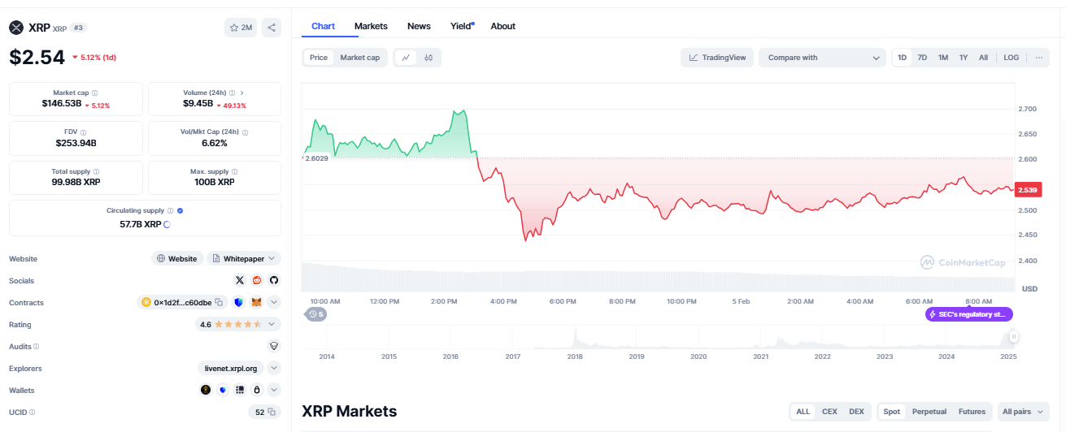1066x432 pixels.
Task: Expand the Explorers list chevron
Action: coord(274,368)
